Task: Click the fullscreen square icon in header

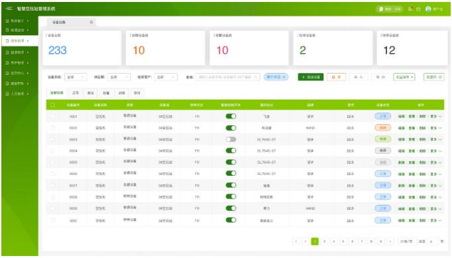Action: click(x=418, y=9)
